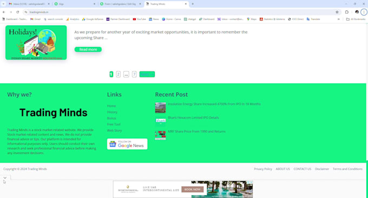Open the chatgpt bookmark
Image resolution: width=368 pixels, height=198 pixels.
point(190,19)
